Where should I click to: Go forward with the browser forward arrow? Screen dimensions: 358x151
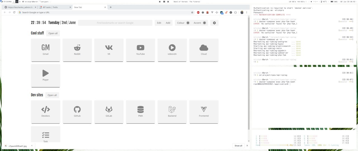[10, 12]
